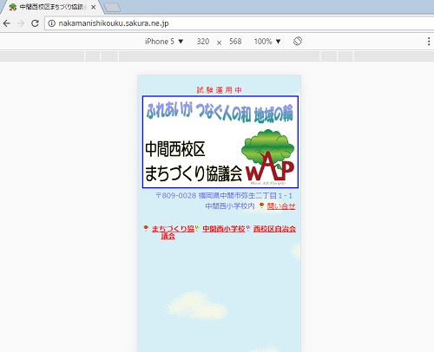Open the まちづくり協議会 link
Image resolution: width=434 pixels, height=352 pixels.
173,232
